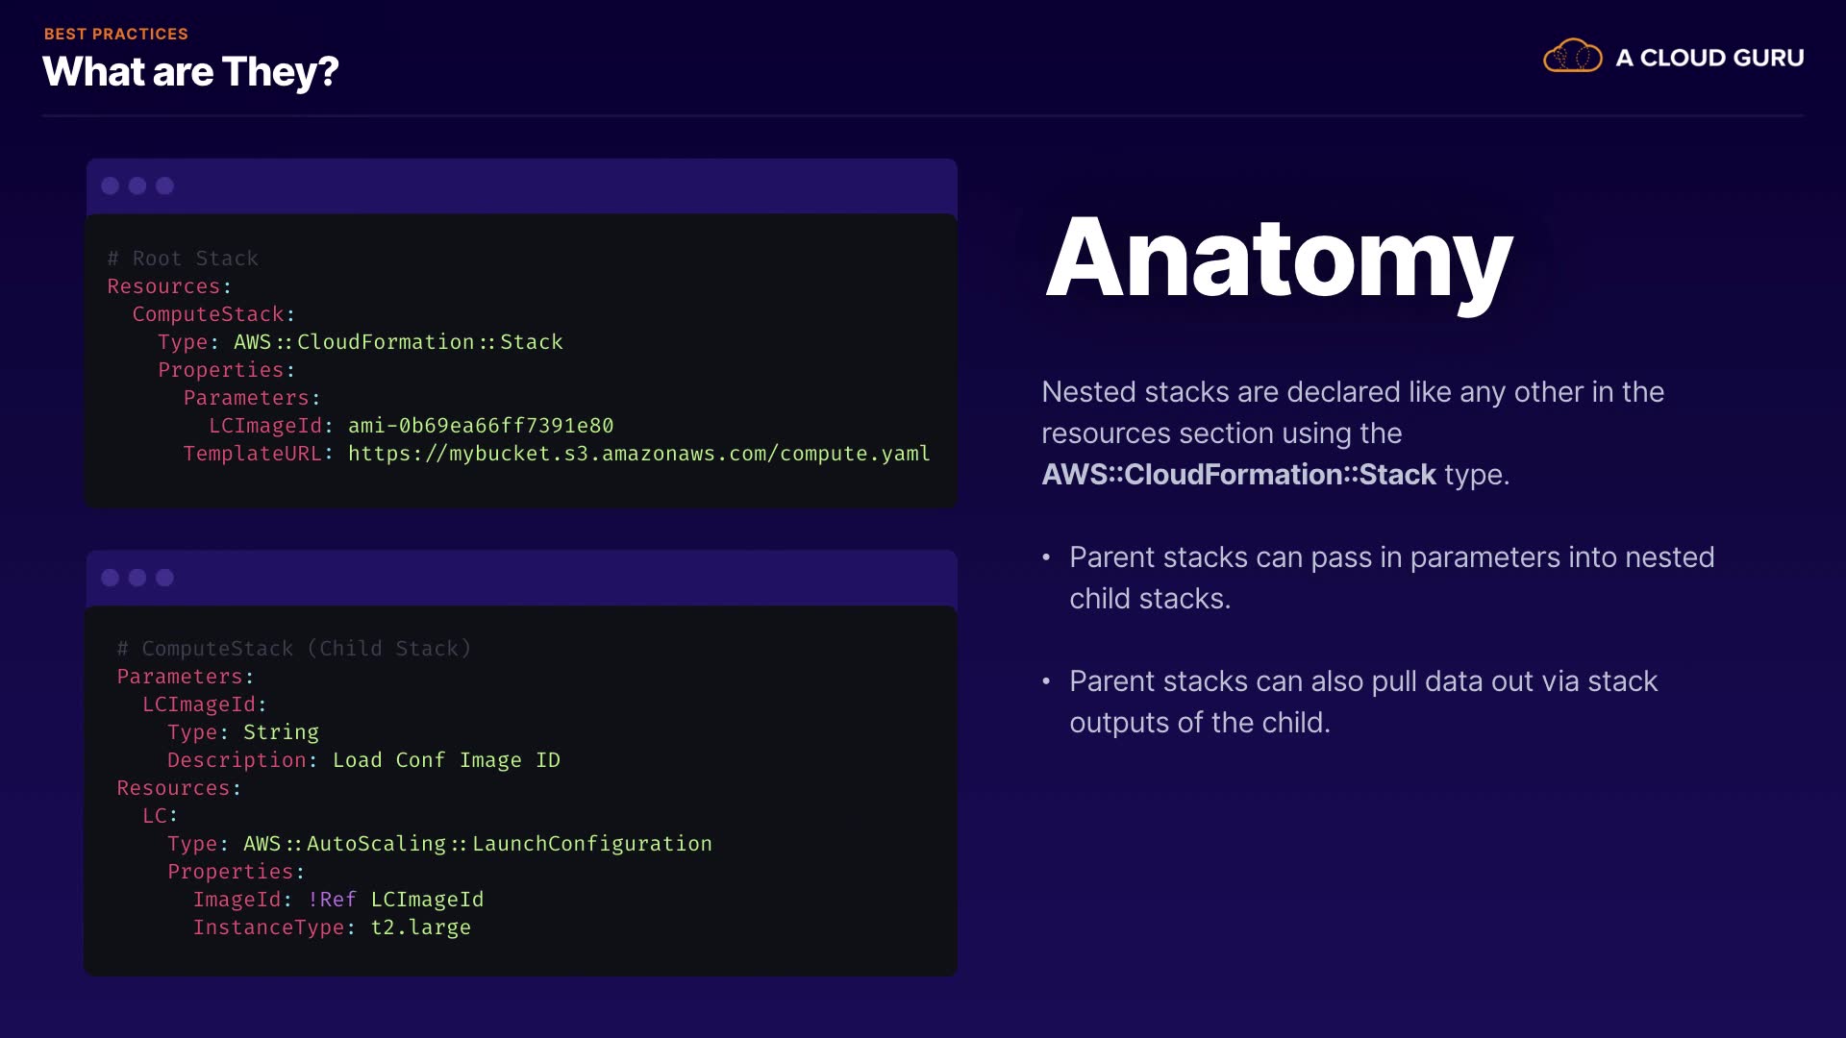The image size is (1846, 1038).
Task: Click the "# ComputeStack (Child Stack)" comment line
Action: pyautogui.click(x=294, y=649)
